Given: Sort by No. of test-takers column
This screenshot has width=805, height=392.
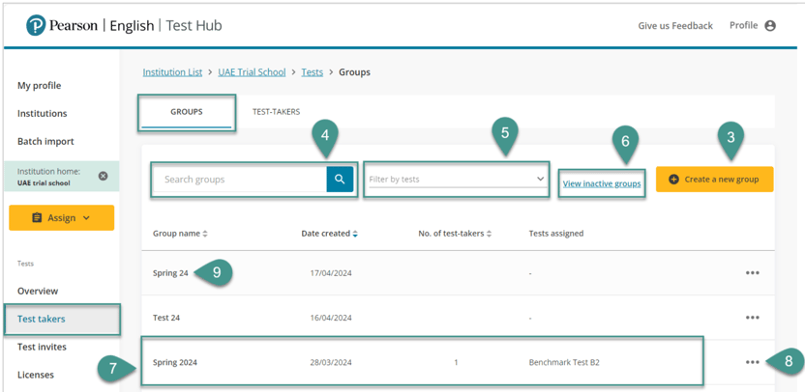Looking at the screenshot, I should pos(454,234).
